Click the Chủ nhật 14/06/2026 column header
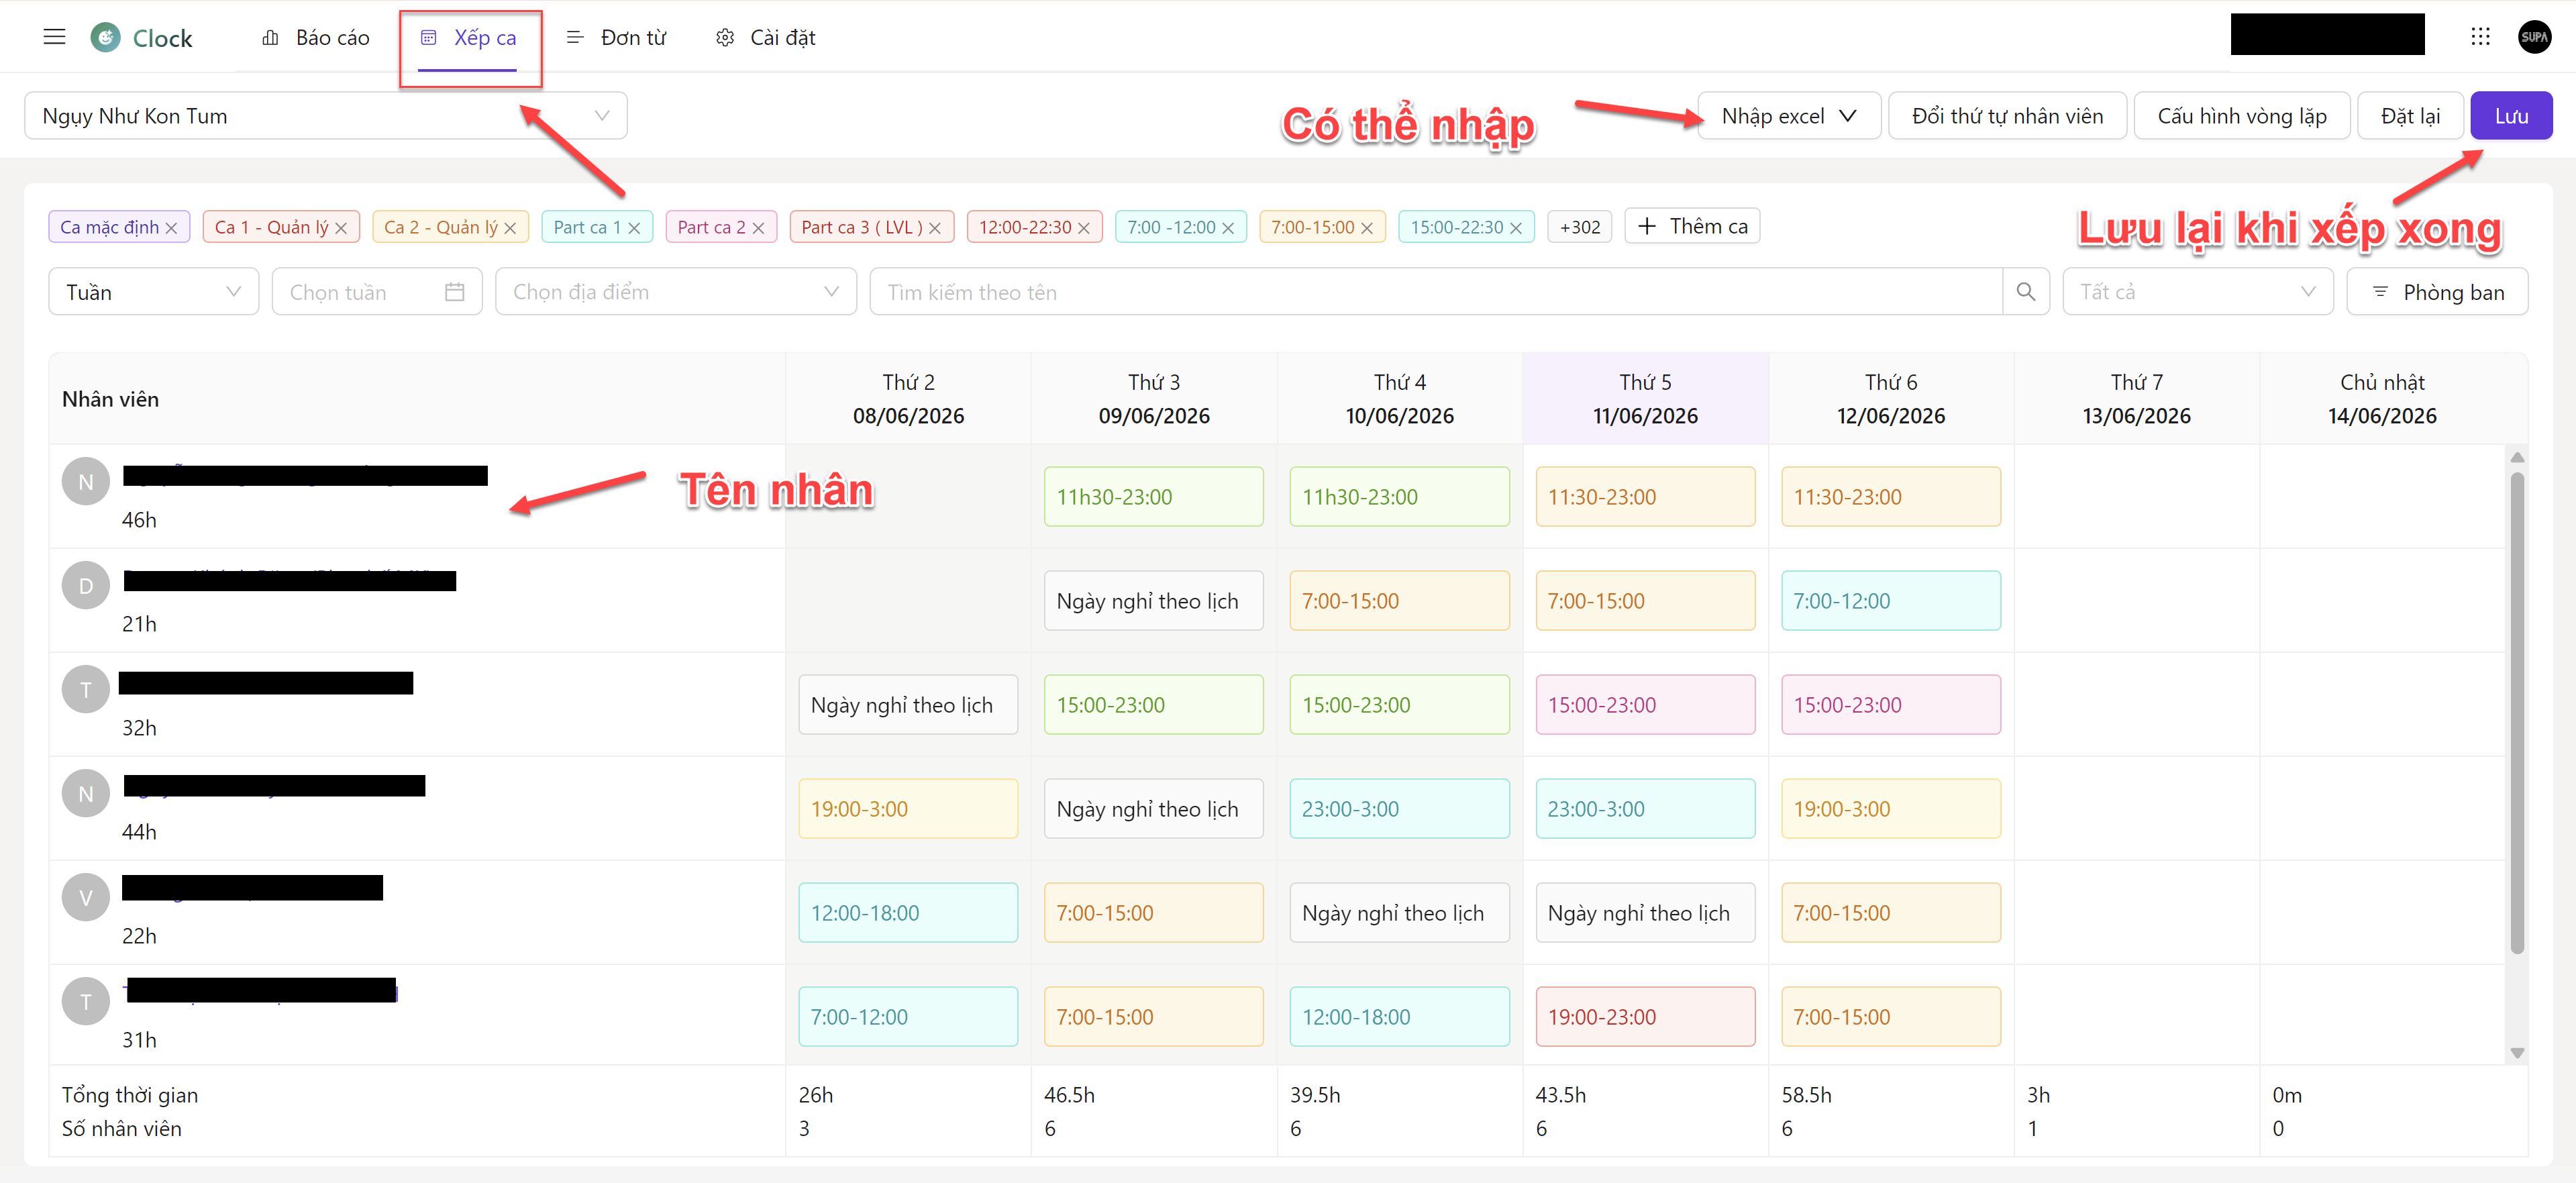 coord(2382,399)
